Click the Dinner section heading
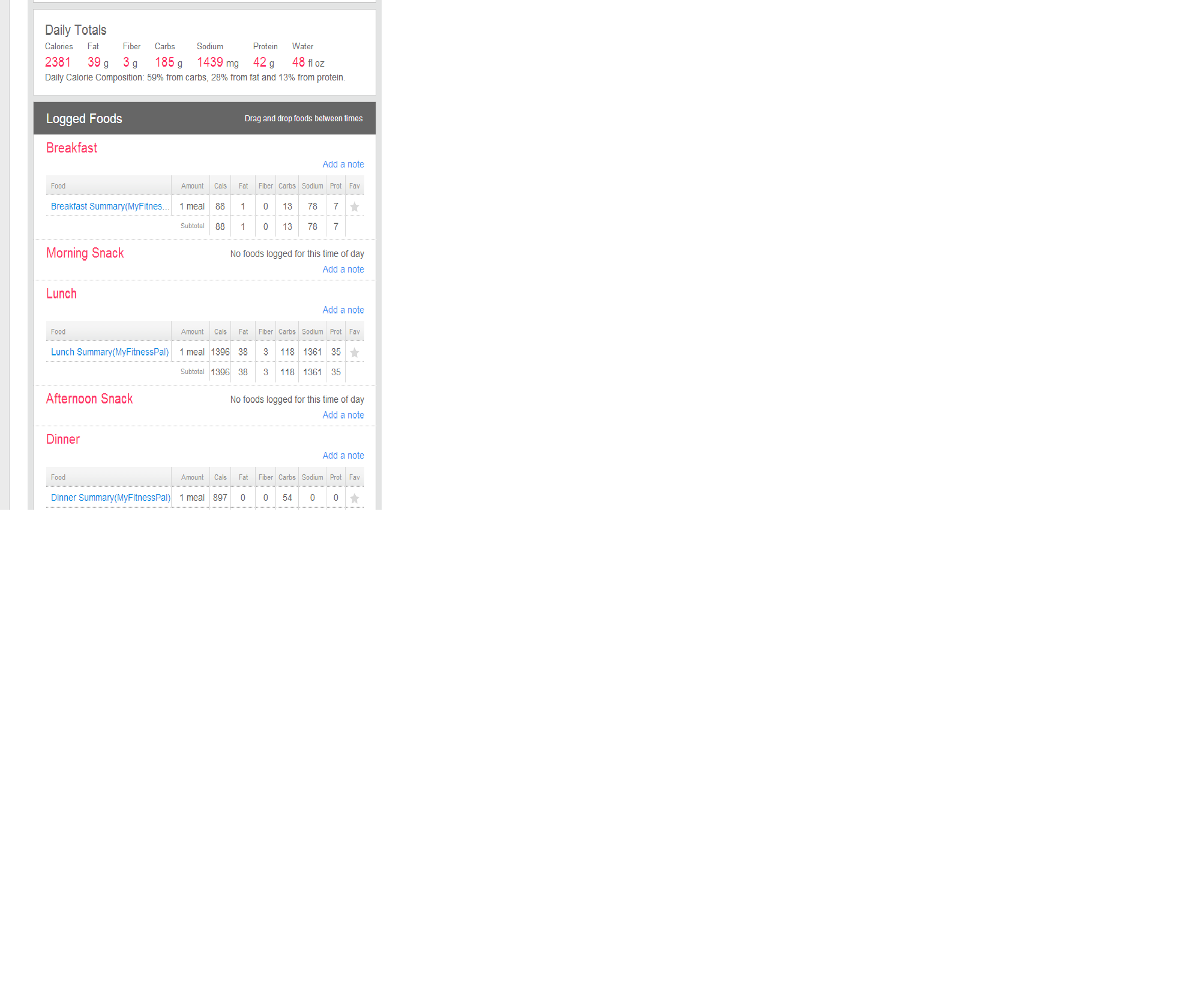This screenshot has width=1181, height=999. tap(63, 439)
